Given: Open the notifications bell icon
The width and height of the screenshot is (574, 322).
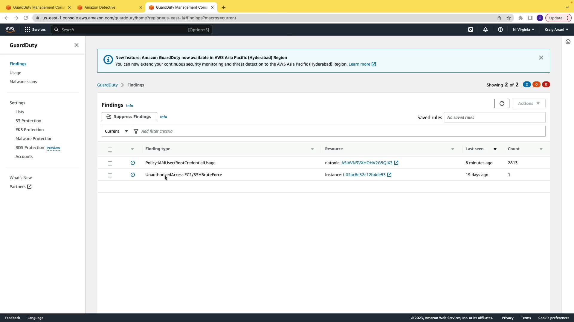Looking at the screenshot, I should tap(485, 30).
